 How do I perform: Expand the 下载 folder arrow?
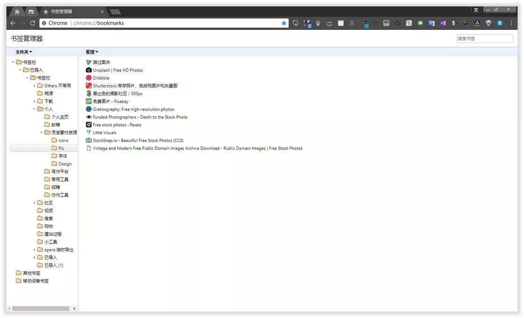34,101
